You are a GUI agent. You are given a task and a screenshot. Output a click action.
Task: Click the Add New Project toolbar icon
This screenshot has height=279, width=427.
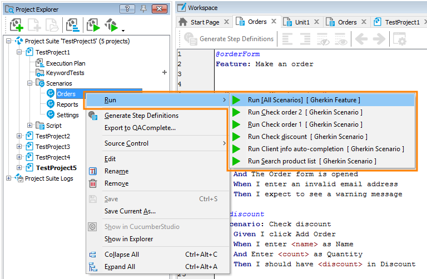click(16, 24)
